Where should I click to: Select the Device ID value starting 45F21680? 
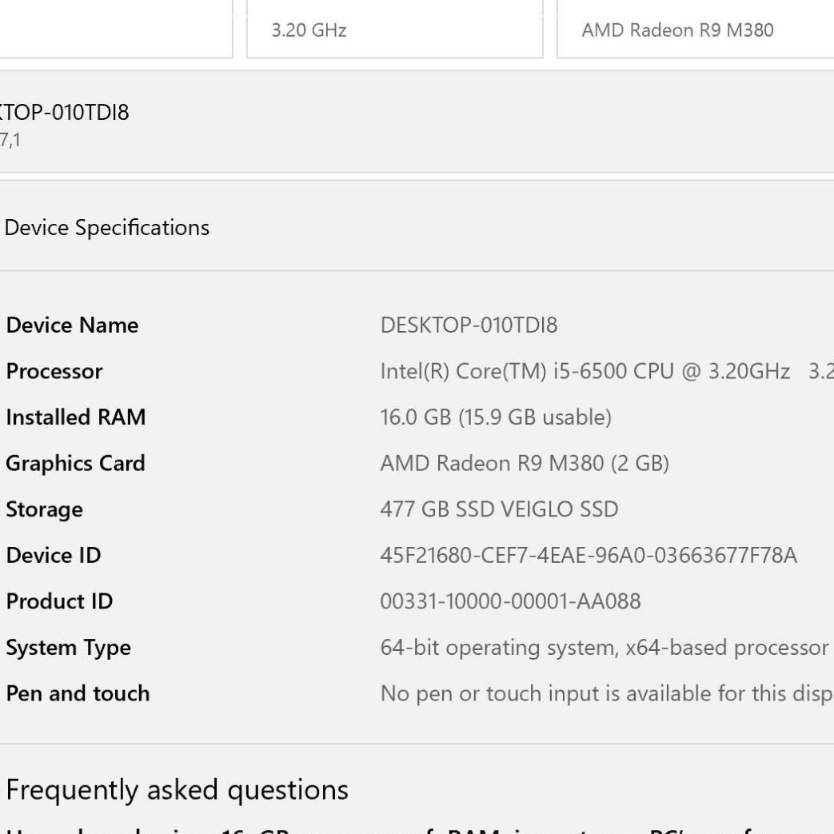[x=589, y=555]
